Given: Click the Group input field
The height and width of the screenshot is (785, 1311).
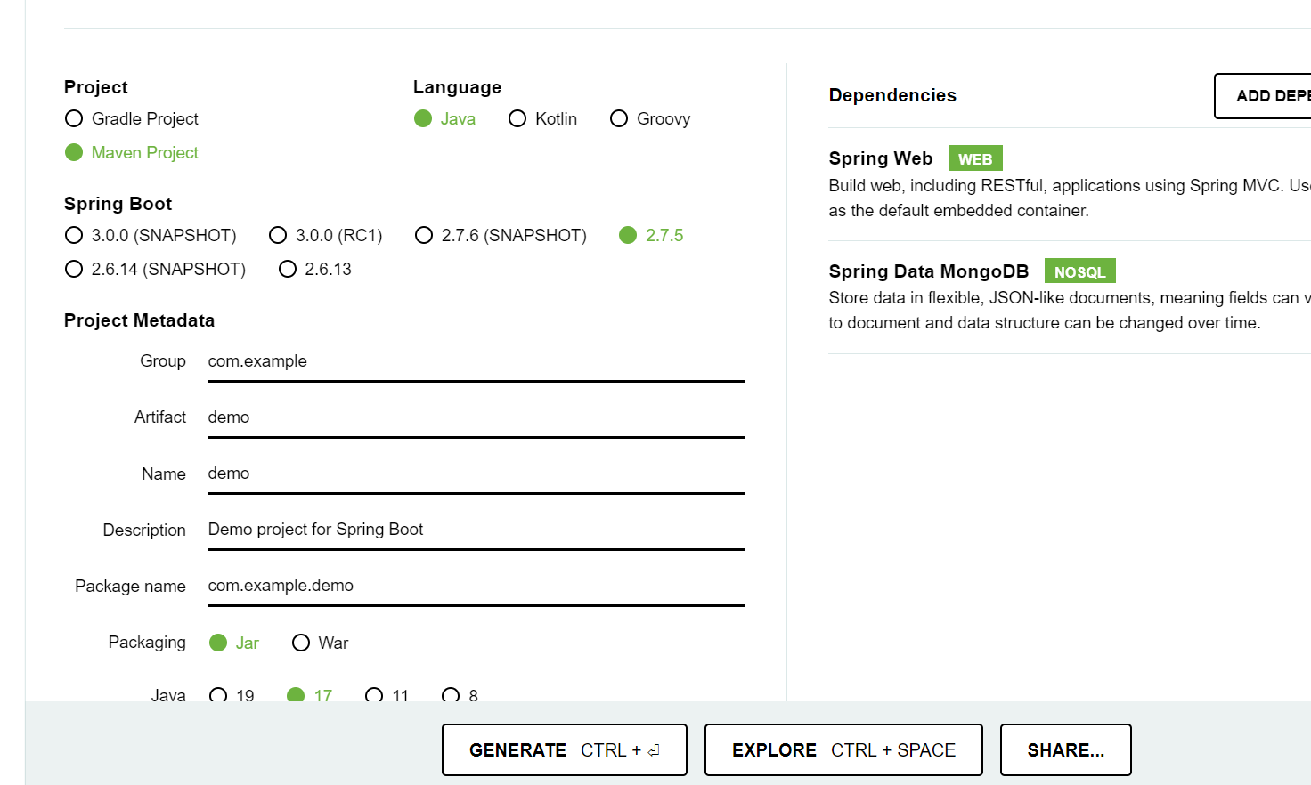Looking at the screenshot, I should (x=476, y=360).
